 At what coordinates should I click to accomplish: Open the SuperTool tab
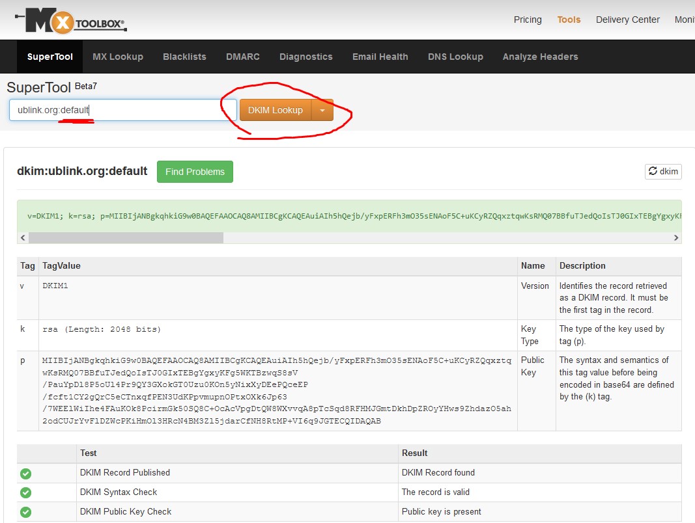[x=50, y=57]
